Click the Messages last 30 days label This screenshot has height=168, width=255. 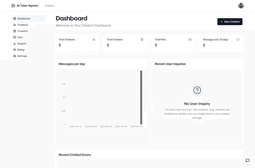(x=216, y=40)
